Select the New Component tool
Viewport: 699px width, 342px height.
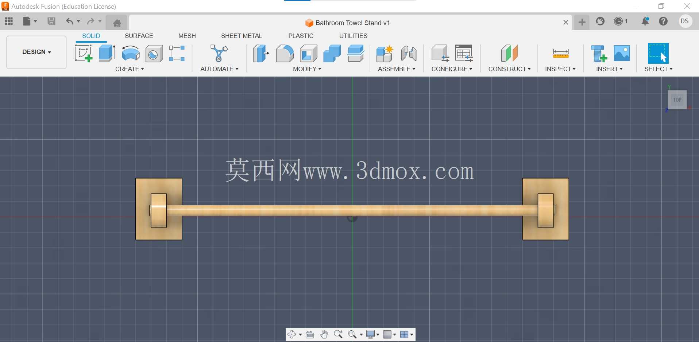[x=385, y=53]
